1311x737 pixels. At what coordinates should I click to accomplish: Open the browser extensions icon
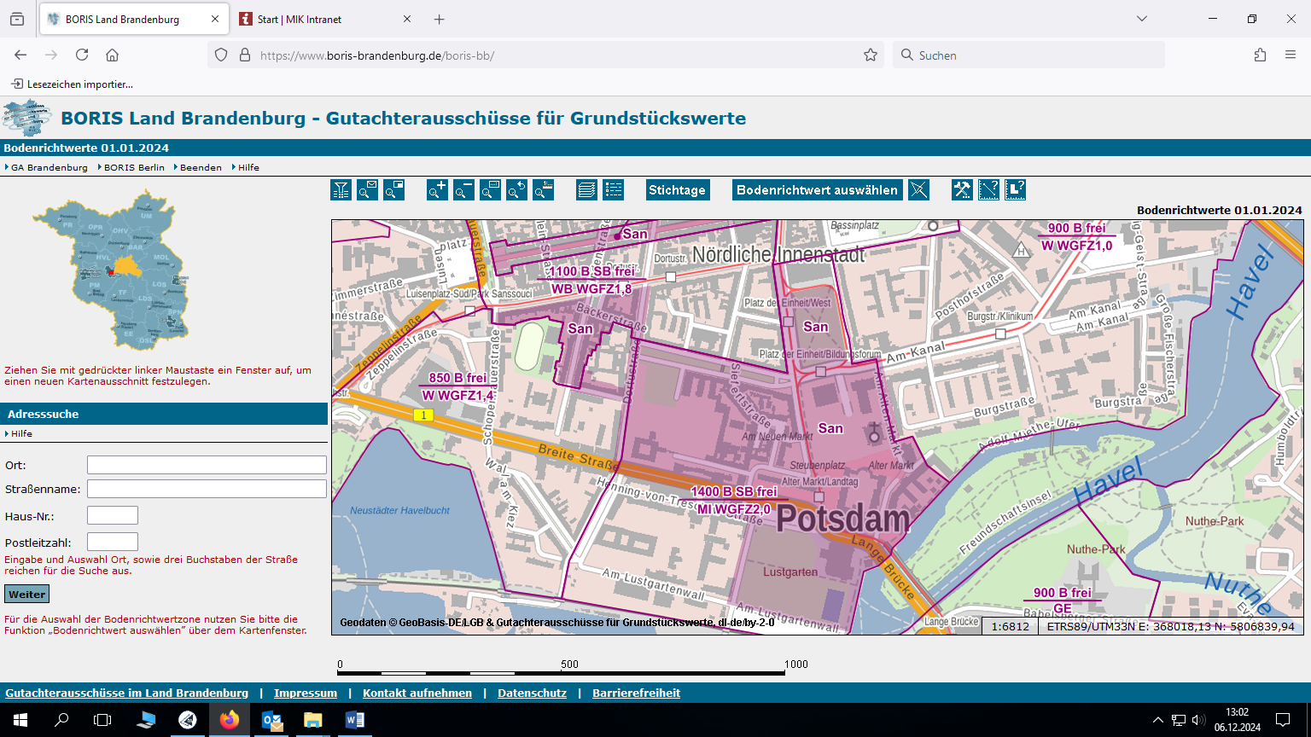tap(1261, 55)
